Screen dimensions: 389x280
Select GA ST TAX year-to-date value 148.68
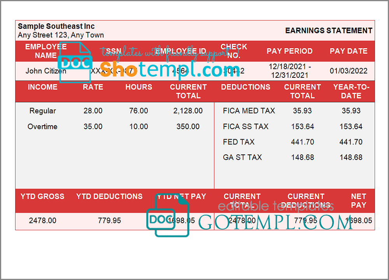click(351, 157)
